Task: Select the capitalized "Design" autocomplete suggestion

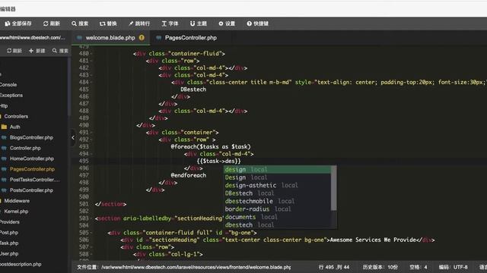Action: pyautogui.click(x=277, y=177)
